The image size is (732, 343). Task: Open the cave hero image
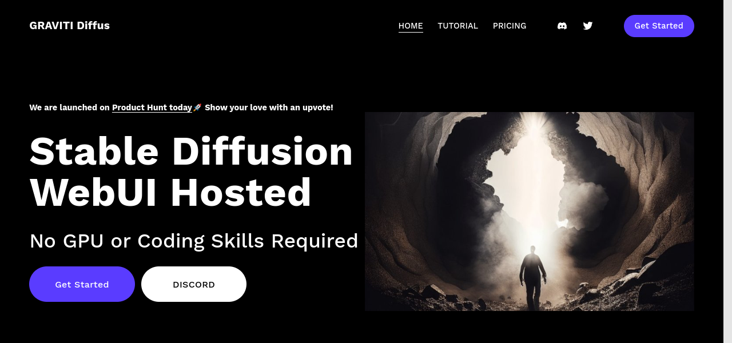(x=530, y=212)
